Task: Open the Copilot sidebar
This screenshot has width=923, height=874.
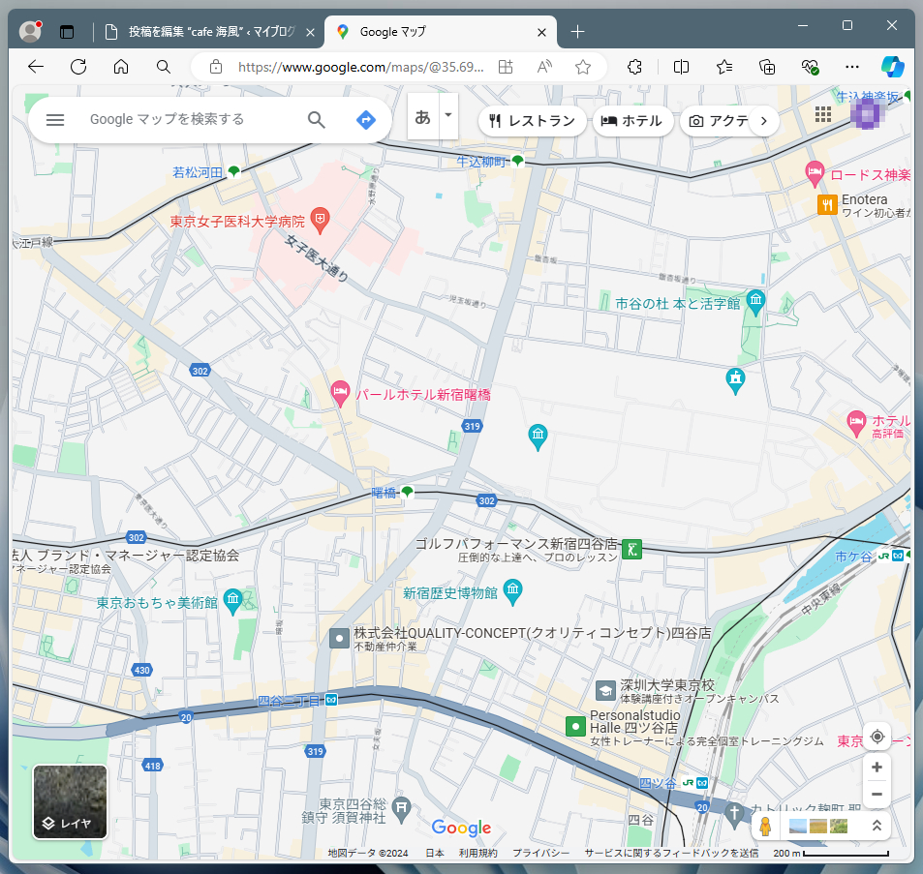Action: click(892, 67)
